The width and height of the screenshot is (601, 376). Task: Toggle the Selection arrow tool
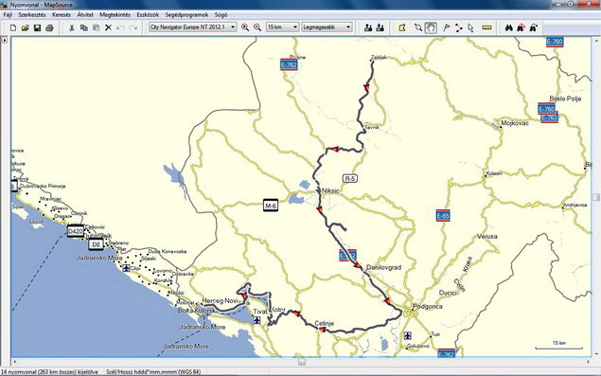[471, 27]
